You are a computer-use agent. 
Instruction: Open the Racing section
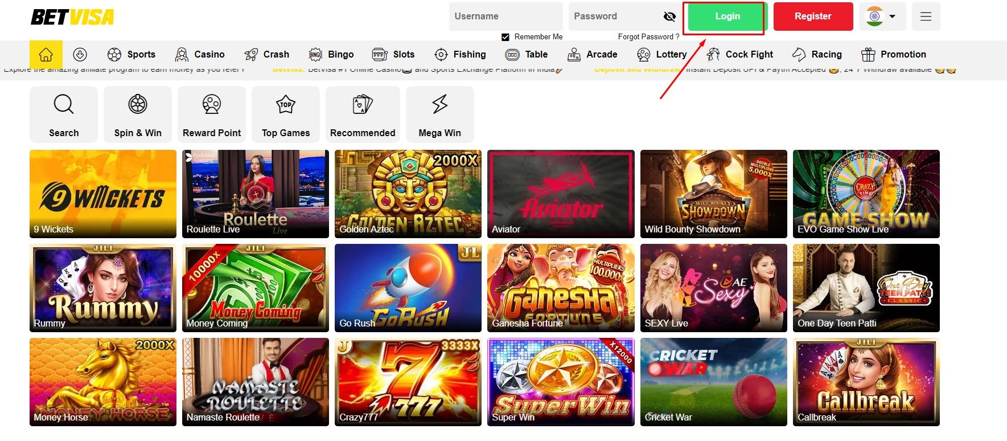(x=817, y=55)
